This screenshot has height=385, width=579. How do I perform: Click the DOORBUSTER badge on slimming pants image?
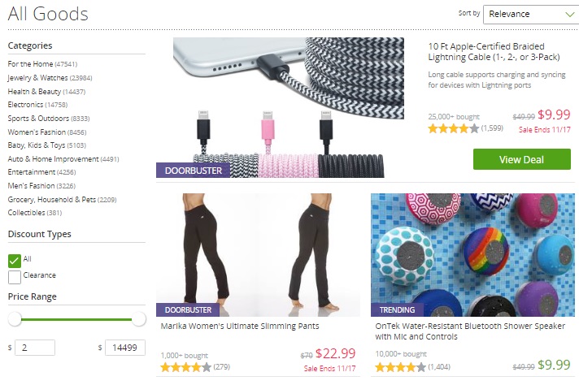188,309
